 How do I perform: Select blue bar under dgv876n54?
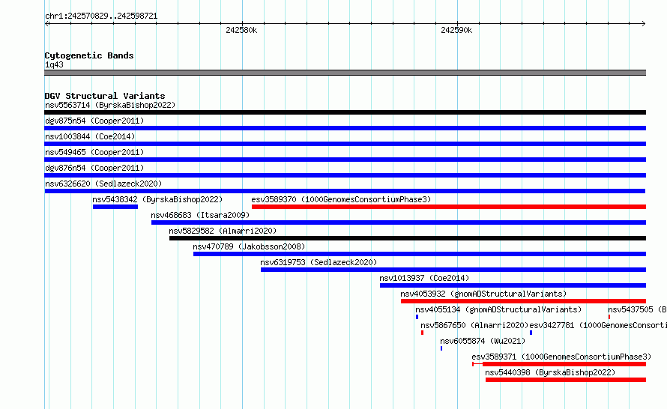pos(345,175)
